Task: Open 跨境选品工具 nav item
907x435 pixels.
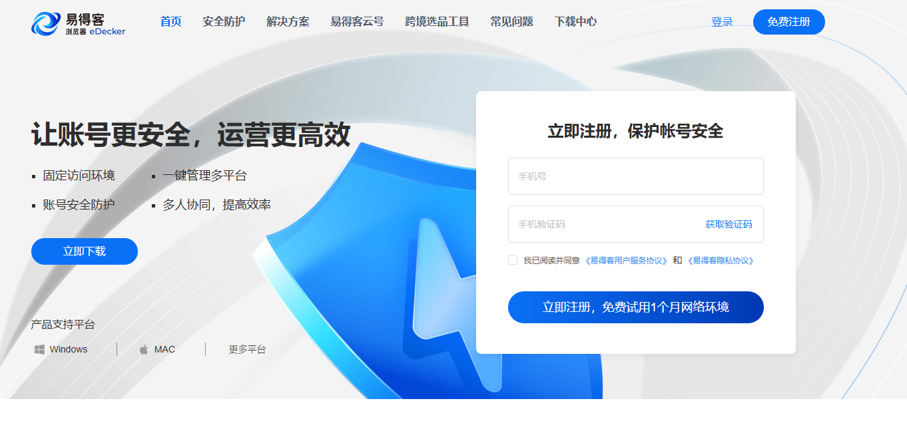Action: [437, 21]
